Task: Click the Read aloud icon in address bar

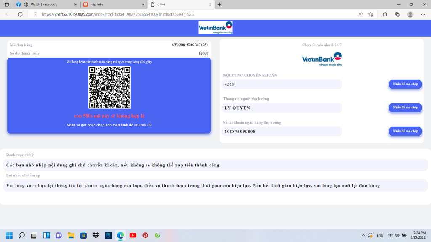Action: point(360,14)
